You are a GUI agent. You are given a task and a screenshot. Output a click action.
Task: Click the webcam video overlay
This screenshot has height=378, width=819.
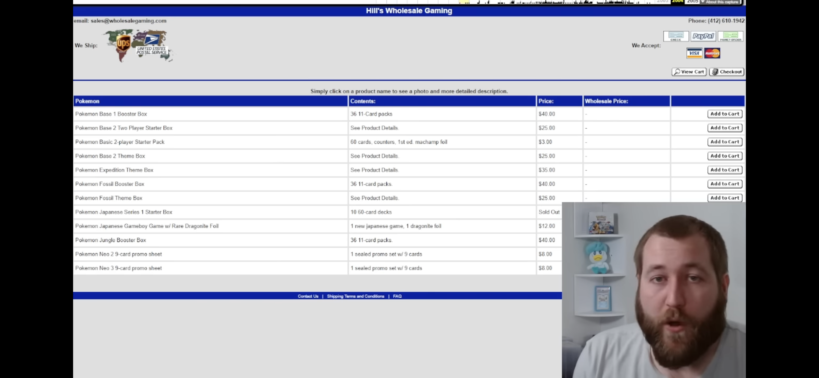(x=654, y=290)
